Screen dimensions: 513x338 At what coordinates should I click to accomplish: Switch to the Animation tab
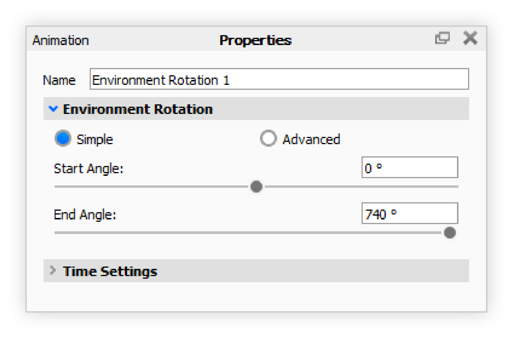pos(61,41)
